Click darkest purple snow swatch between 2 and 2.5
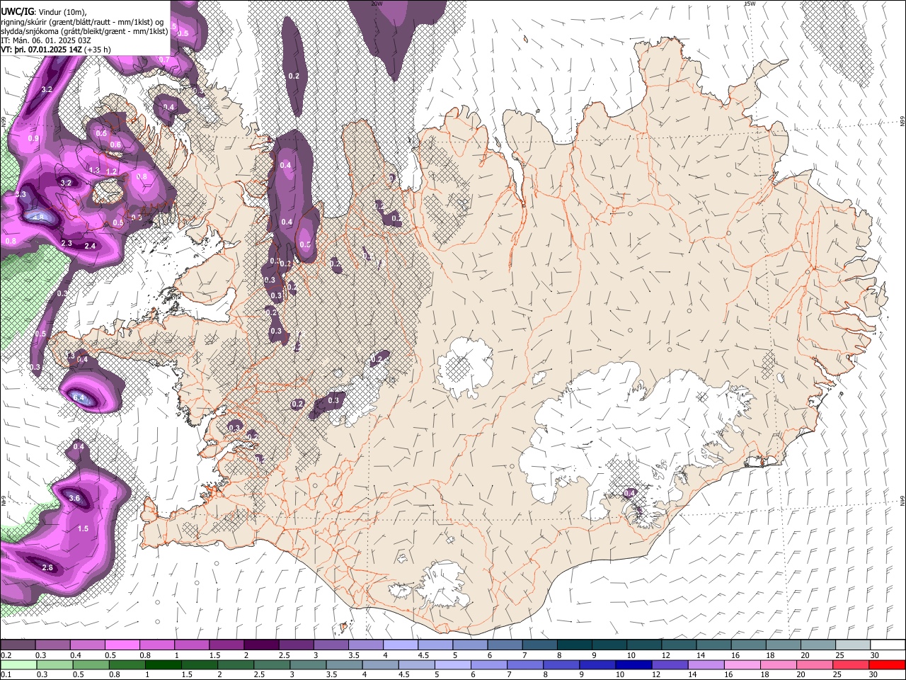 (260, 645)
